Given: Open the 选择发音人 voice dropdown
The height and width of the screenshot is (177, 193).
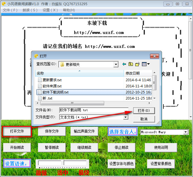Looking at the screenshot, I should pos(185,132).
